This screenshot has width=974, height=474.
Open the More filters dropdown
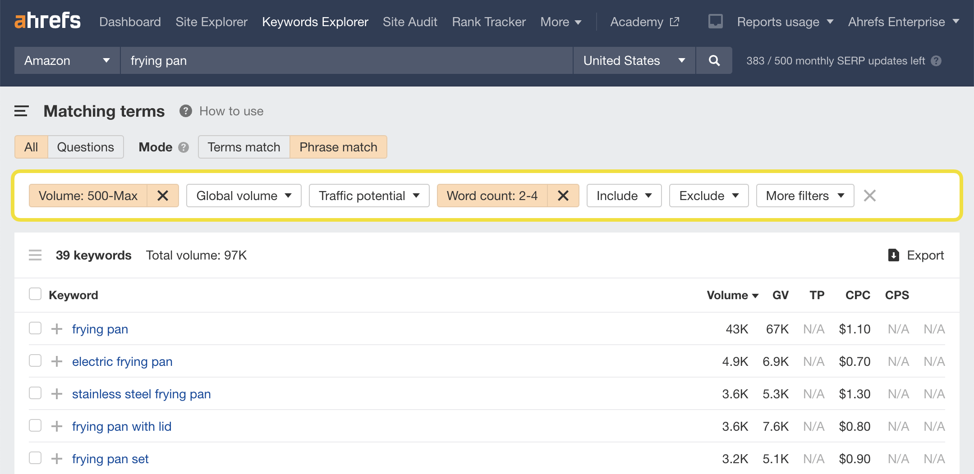(804, 196)
